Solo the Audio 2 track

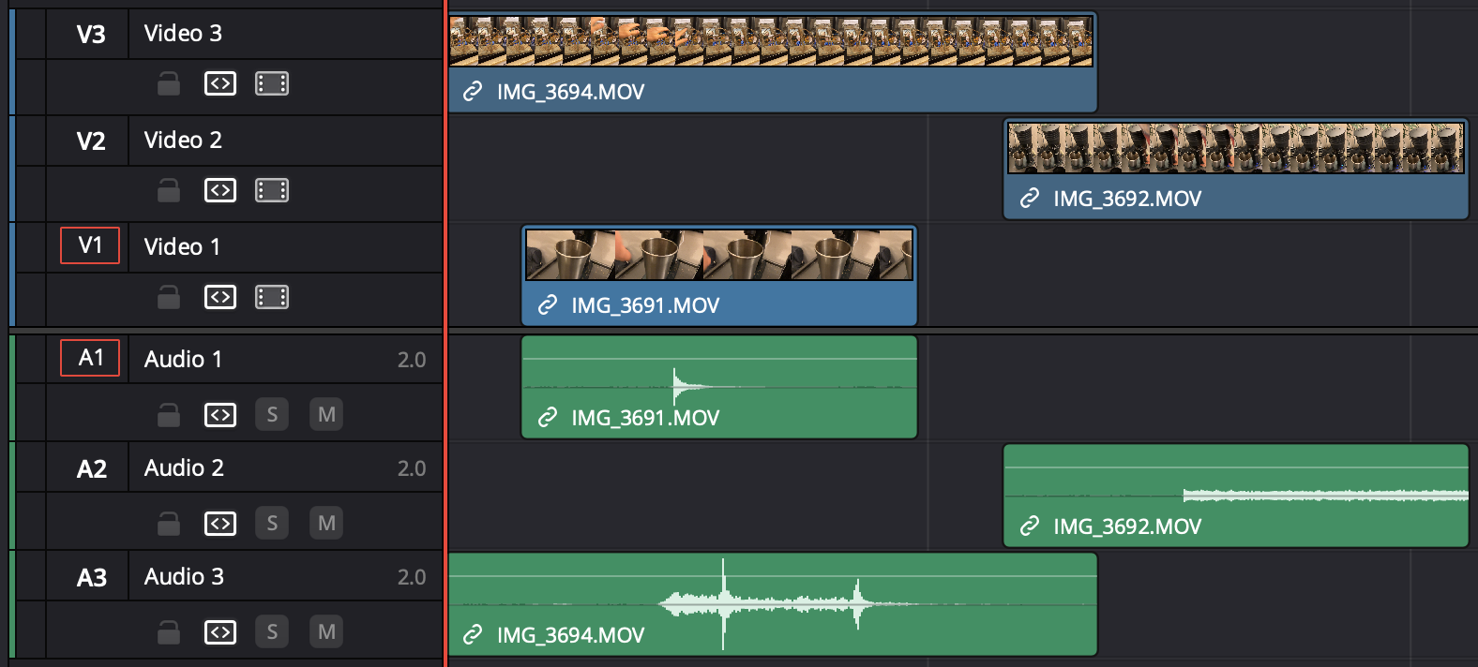[272, 524]
